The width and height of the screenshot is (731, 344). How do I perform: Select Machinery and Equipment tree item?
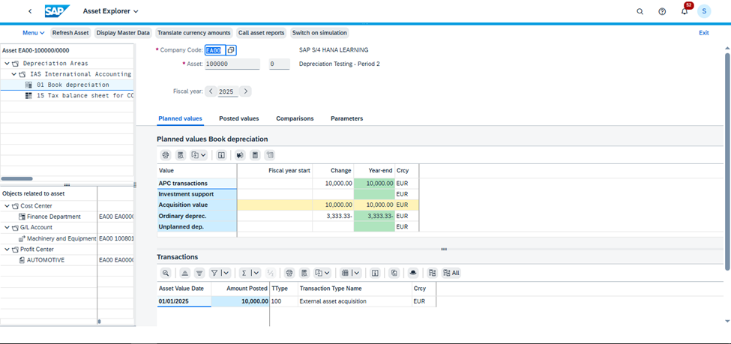pyautogui.click(x=61, y=238)
